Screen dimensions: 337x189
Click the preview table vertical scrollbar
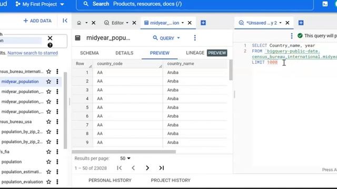click(231, 70)
